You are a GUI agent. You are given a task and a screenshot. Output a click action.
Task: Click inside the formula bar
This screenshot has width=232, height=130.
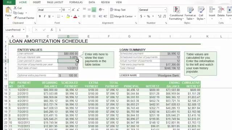[144, 30]
